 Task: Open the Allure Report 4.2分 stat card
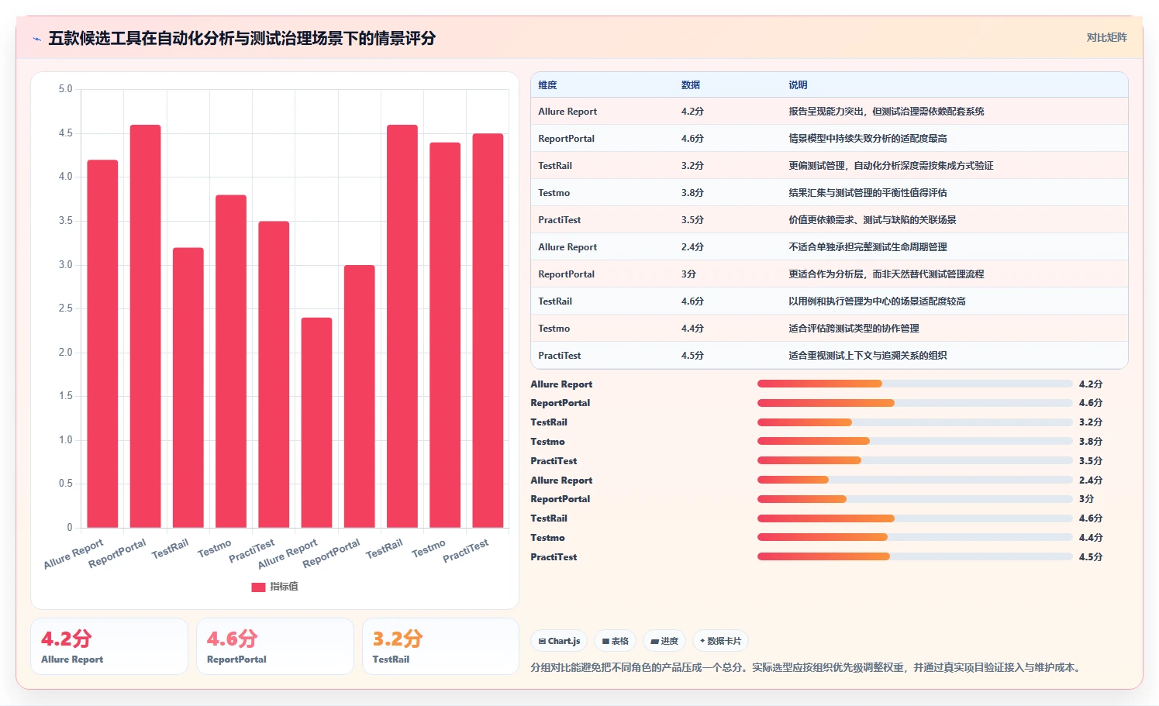109,646
